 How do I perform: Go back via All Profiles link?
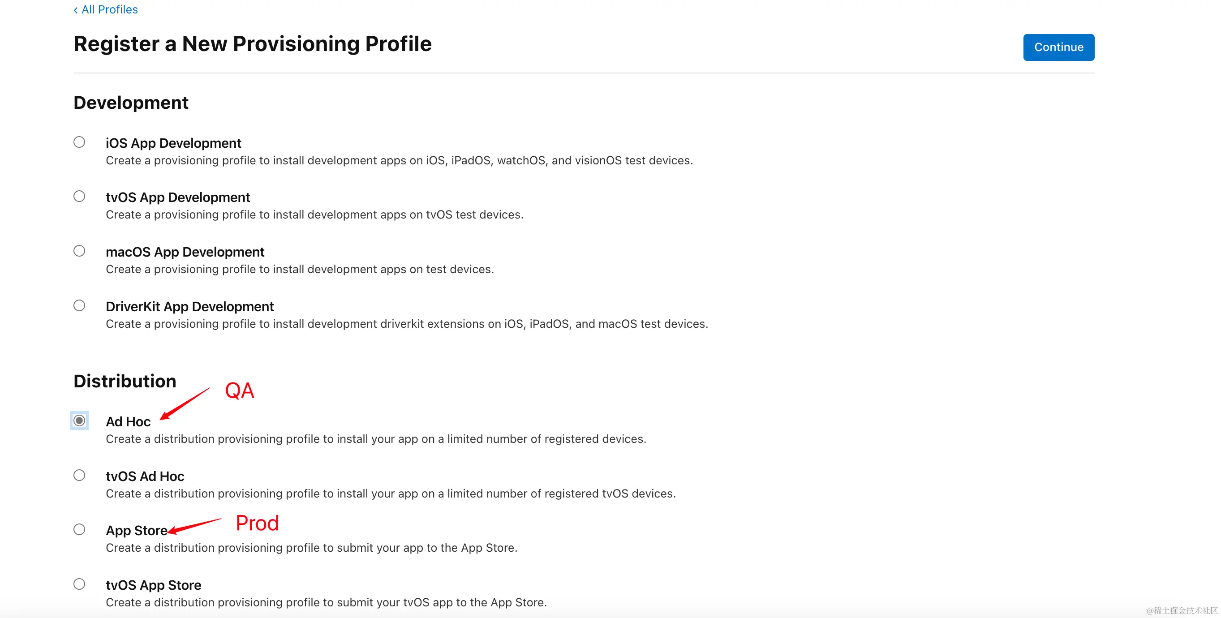(x=105, y=9)
